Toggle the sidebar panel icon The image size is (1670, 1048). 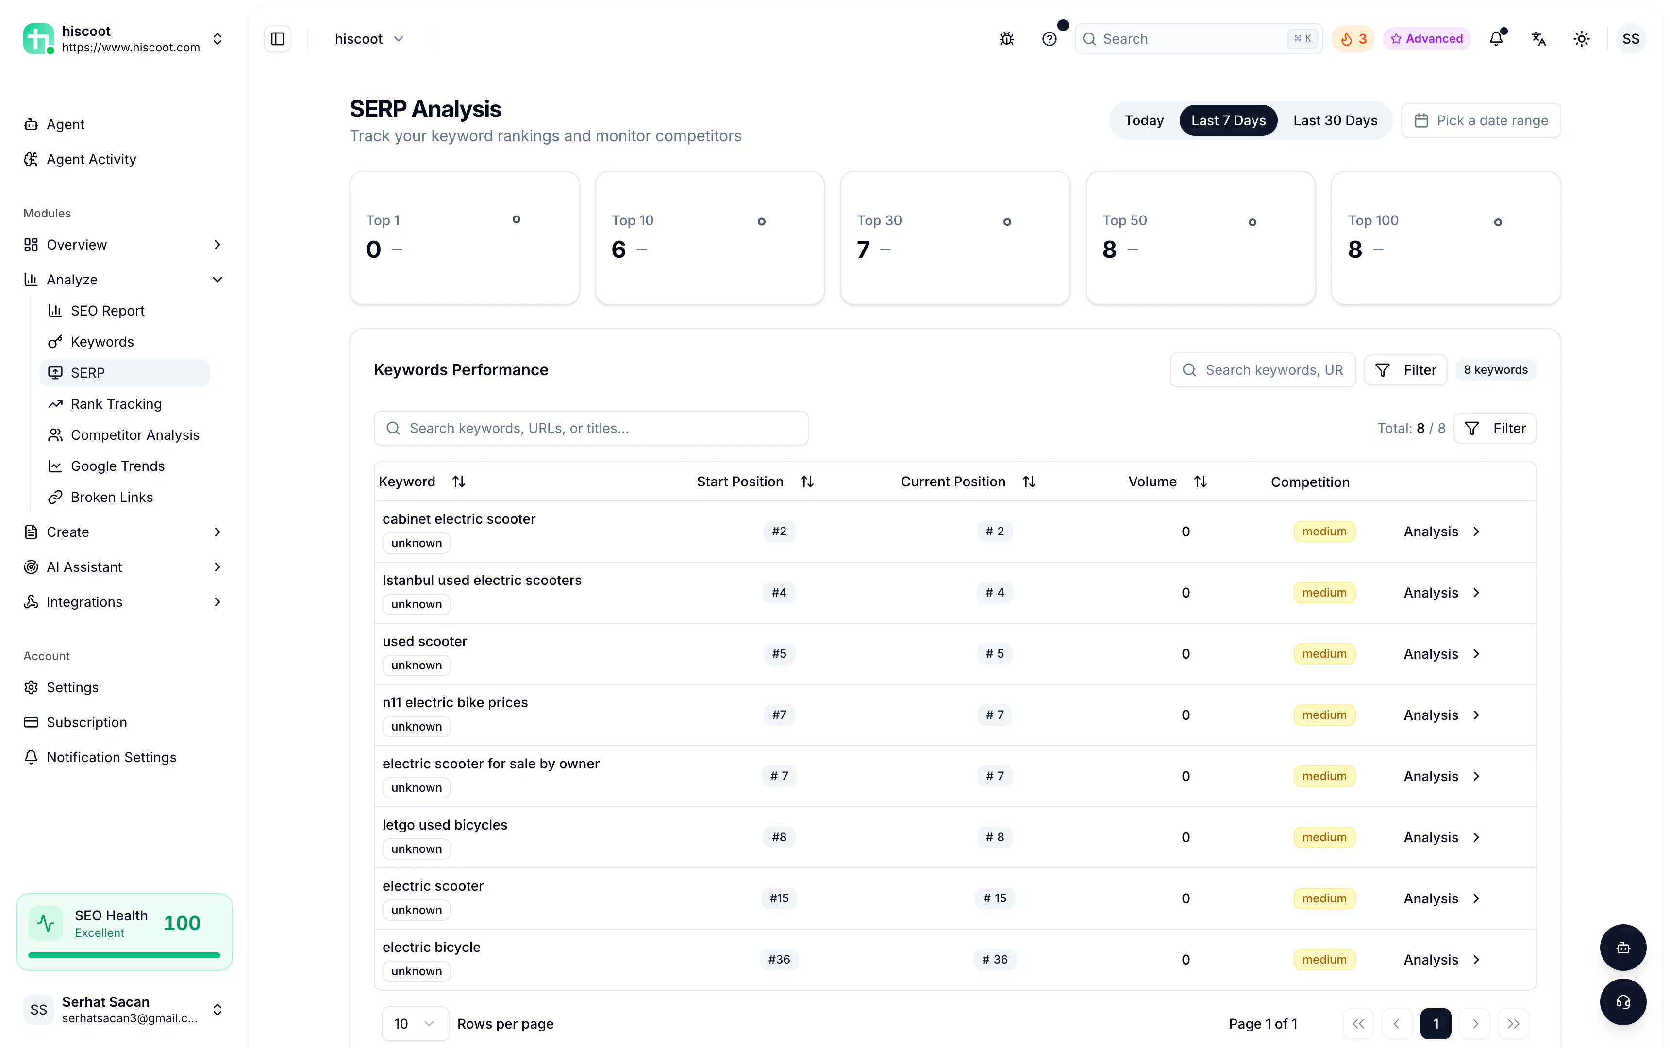pyautogui.click(x=277, y=39)
